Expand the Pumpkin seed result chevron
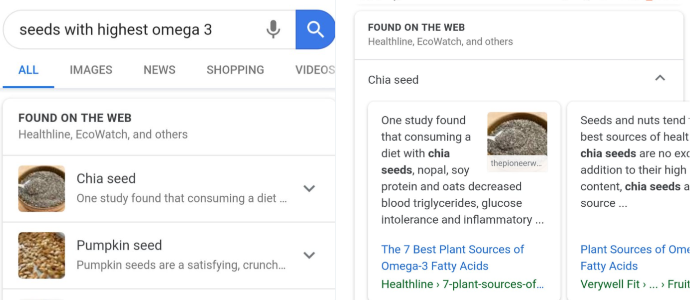The image size is (699, 300). pos(309,255)
